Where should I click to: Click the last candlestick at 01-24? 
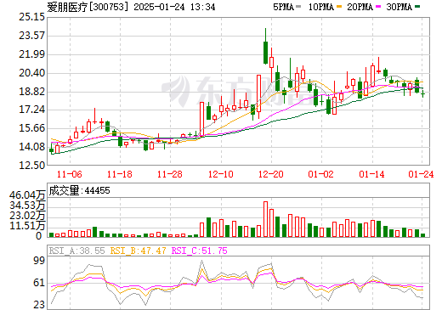click(422, 93)
